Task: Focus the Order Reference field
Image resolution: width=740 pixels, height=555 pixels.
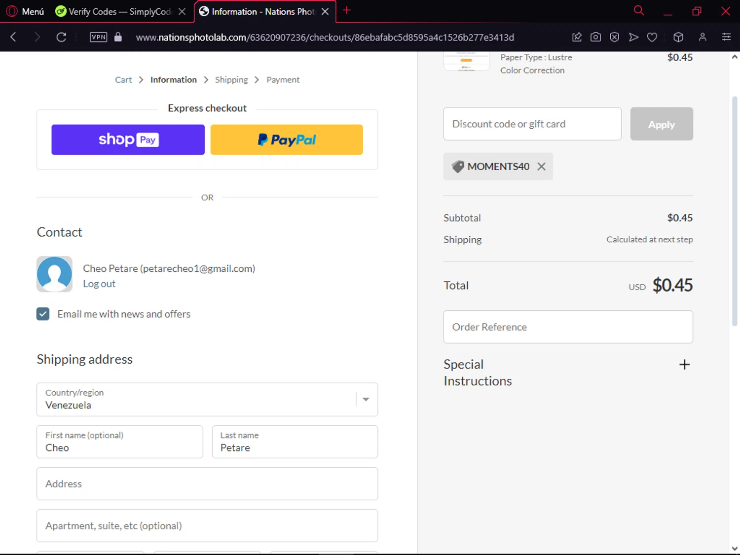Action: pyautogui.click(x=568, y=327)
